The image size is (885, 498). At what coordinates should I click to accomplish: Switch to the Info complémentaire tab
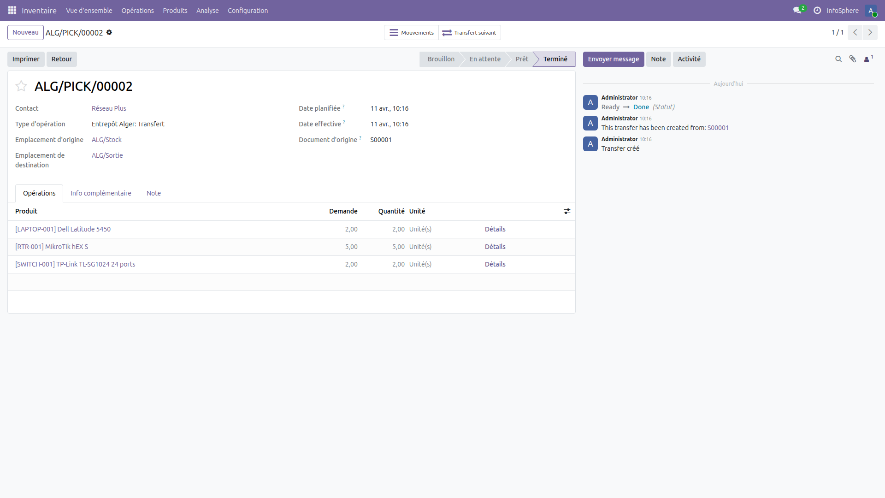pyautogui.click(x=101, y=193)
